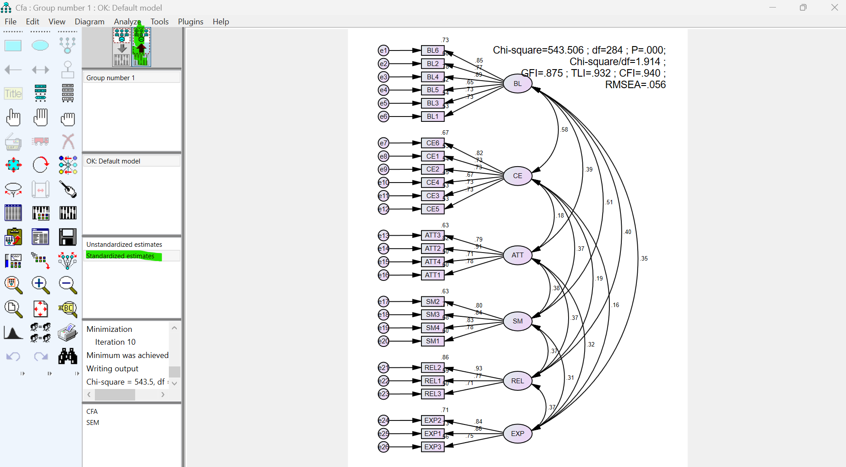Pick the Erase objects X tool
Image resolution: width=846 pixels, height=467 pixels.
(67, 141)
